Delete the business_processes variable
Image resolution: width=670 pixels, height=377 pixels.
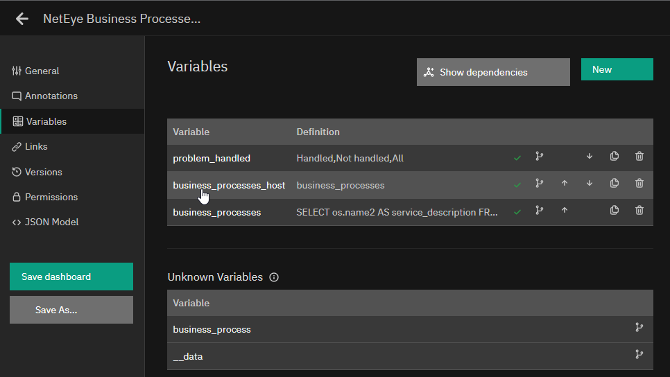[639, 210]
